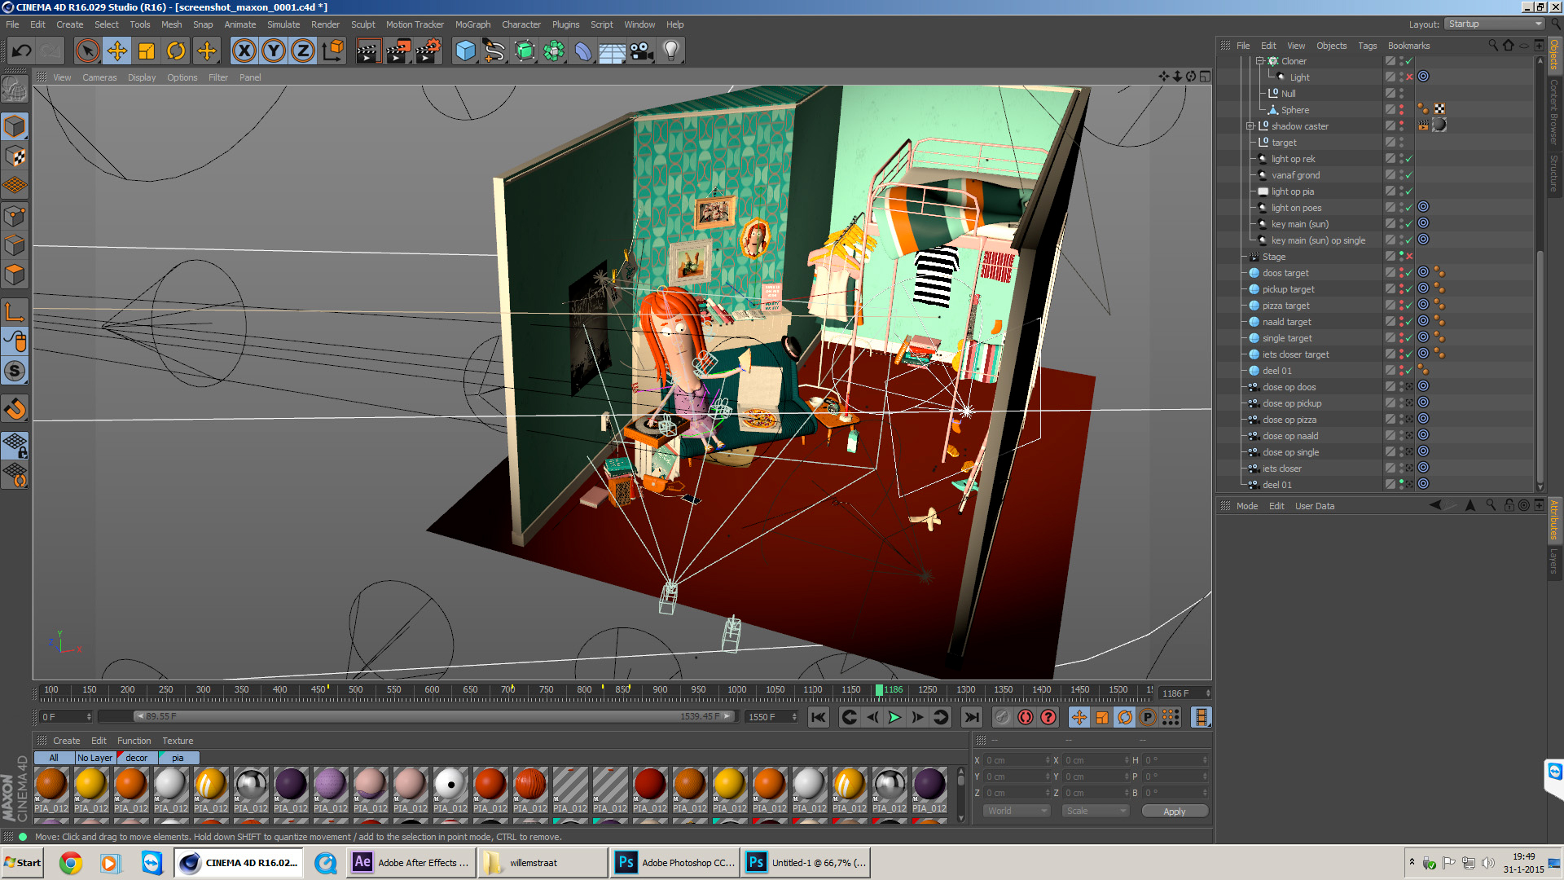The image size is (1564, 880).
Task: Click Go to Start playback button
Action: [x=819, y=717]
